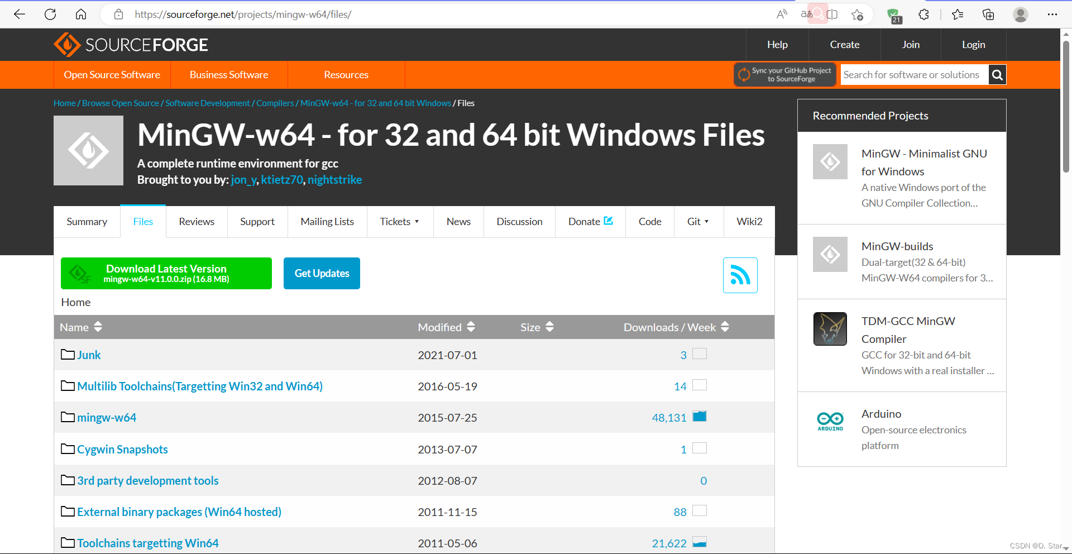View site information lock icon
The height and width of the screenshot is (554, 1072).
[x=118, y=15]
